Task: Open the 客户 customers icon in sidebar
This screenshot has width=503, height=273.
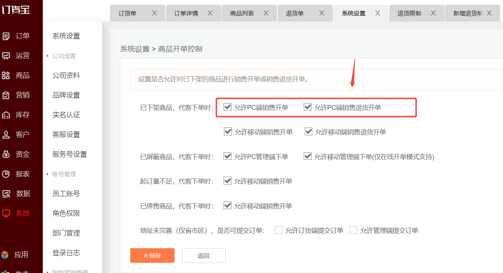Action: pyautogui.click(x=6, y=135)
